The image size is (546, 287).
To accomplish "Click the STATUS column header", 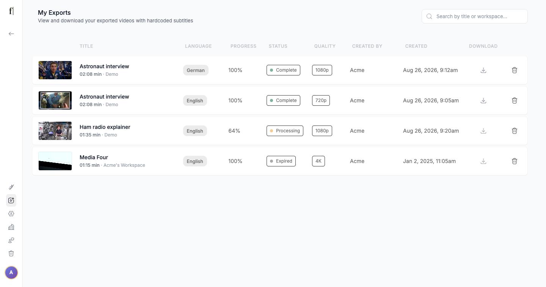I will click(278, 46).
